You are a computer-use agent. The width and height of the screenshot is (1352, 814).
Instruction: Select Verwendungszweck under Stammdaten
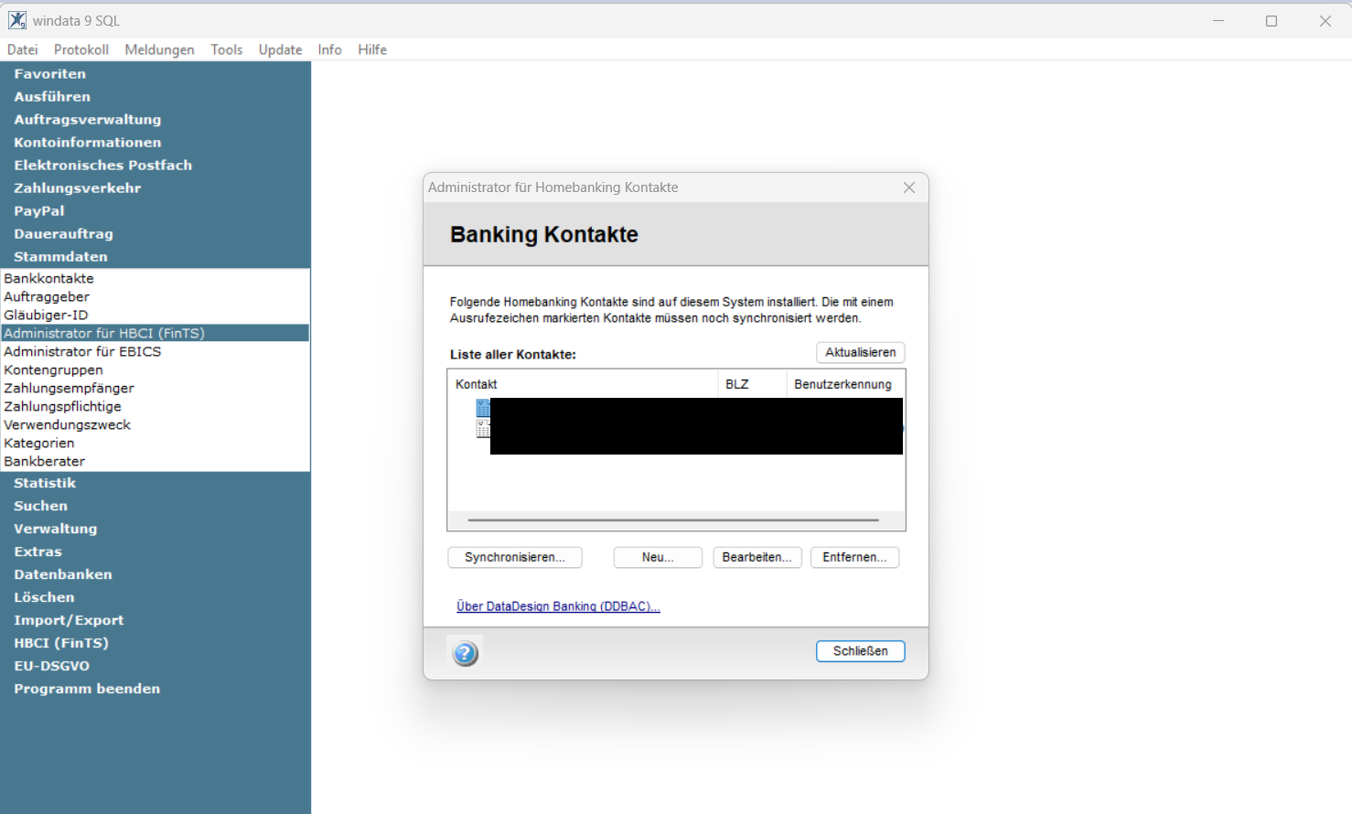click(155, 424)
